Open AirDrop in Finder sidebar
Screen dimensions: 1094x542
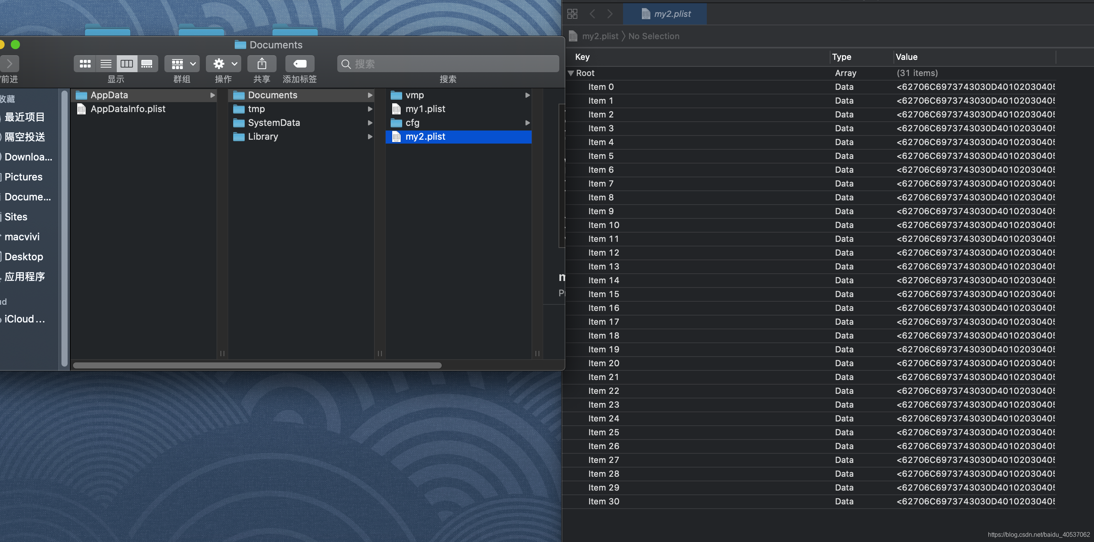(x=25, y=137)
